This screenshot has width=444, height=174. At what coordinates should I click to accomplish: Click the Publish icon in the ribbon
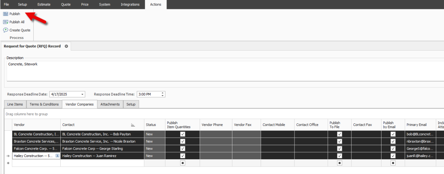tap(6, 14)
